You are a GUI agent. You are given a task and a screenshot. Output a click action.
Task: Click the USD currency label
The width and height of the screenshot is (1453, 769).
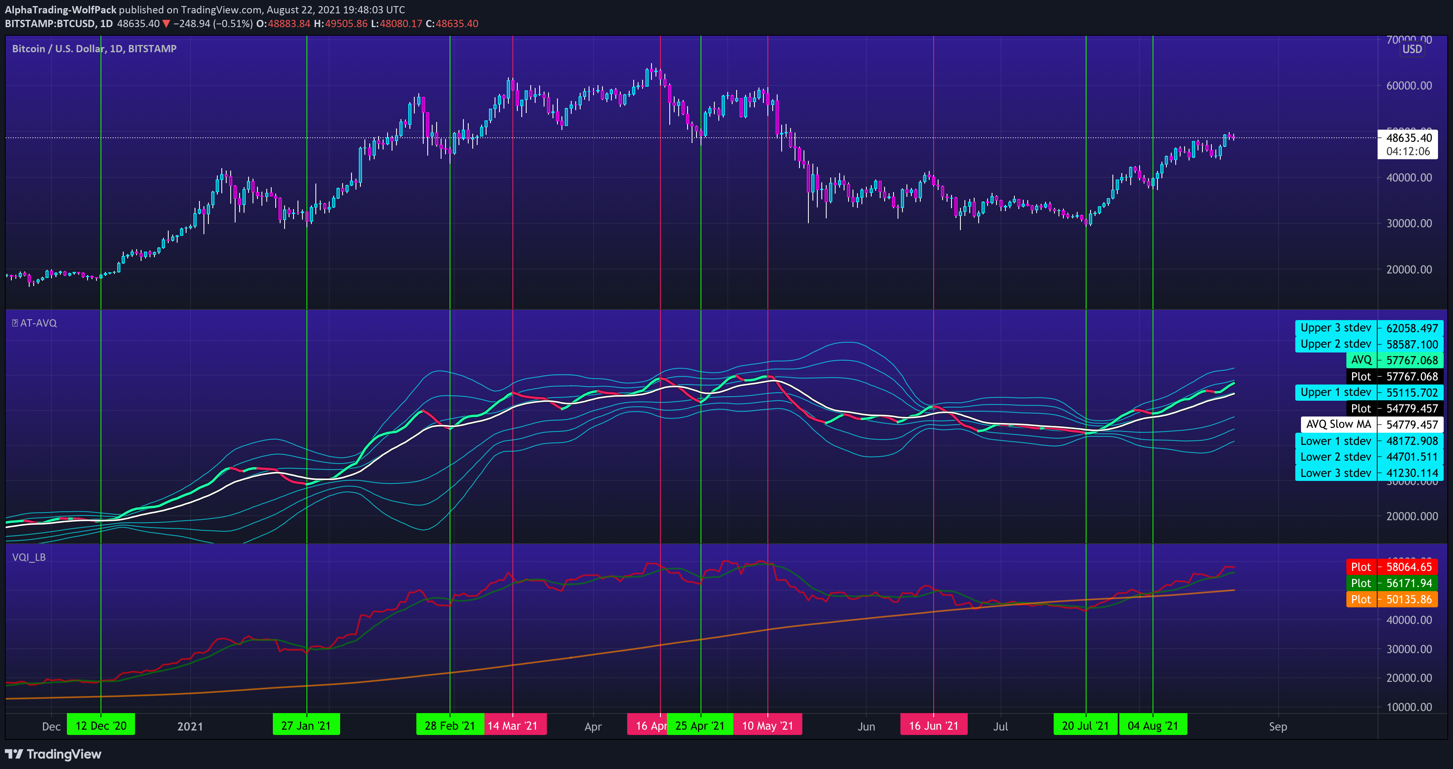1412,49
